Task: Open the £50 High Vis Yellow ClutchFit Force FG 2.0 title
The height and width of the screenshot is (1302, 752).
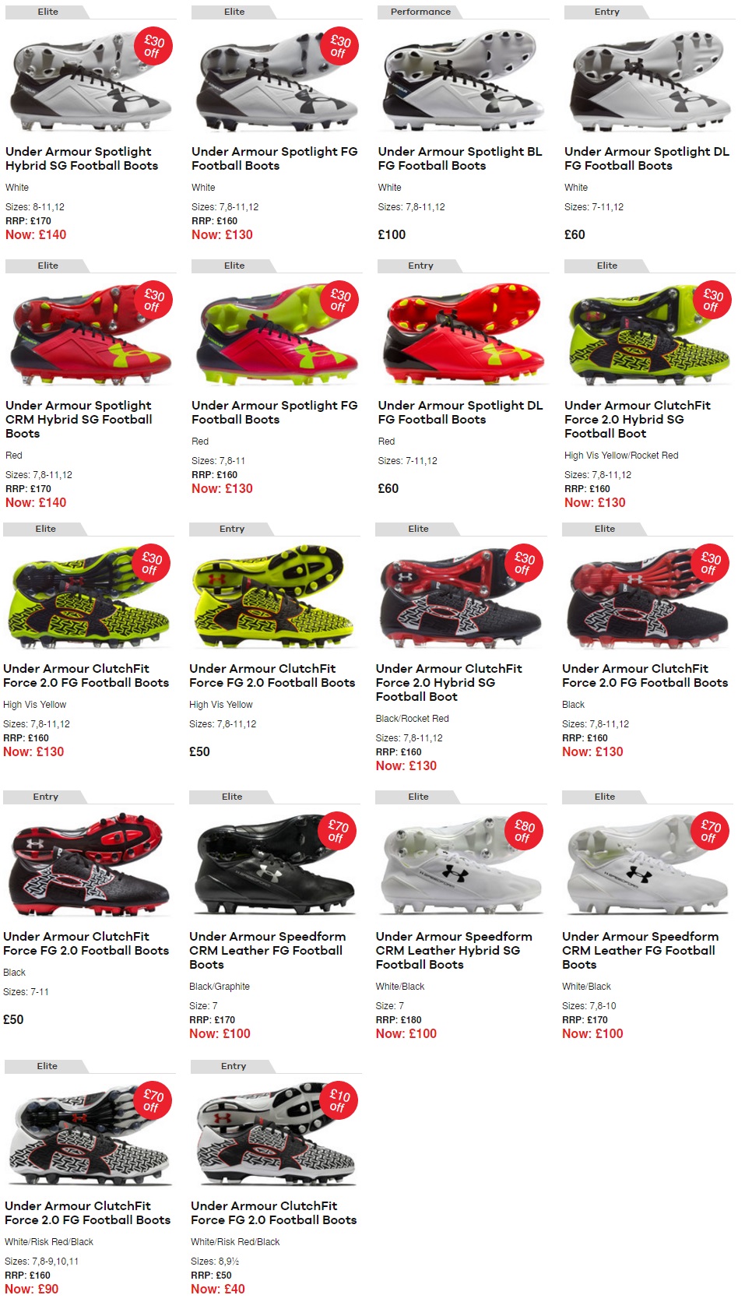Action: click(272, 676)
